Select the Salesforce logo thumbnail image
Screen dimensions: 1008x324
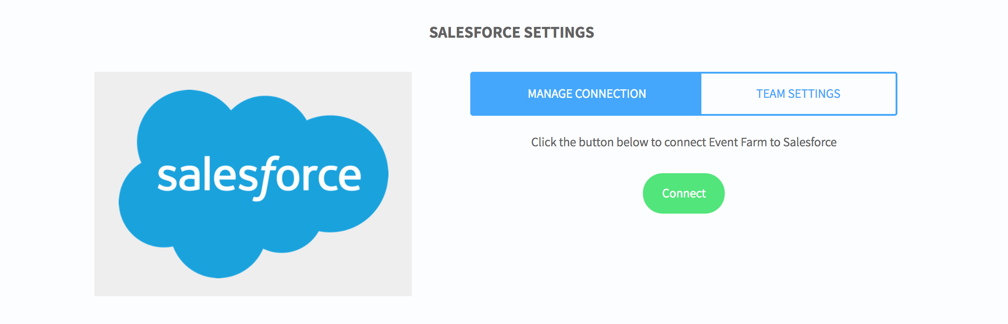pos(253,184)
